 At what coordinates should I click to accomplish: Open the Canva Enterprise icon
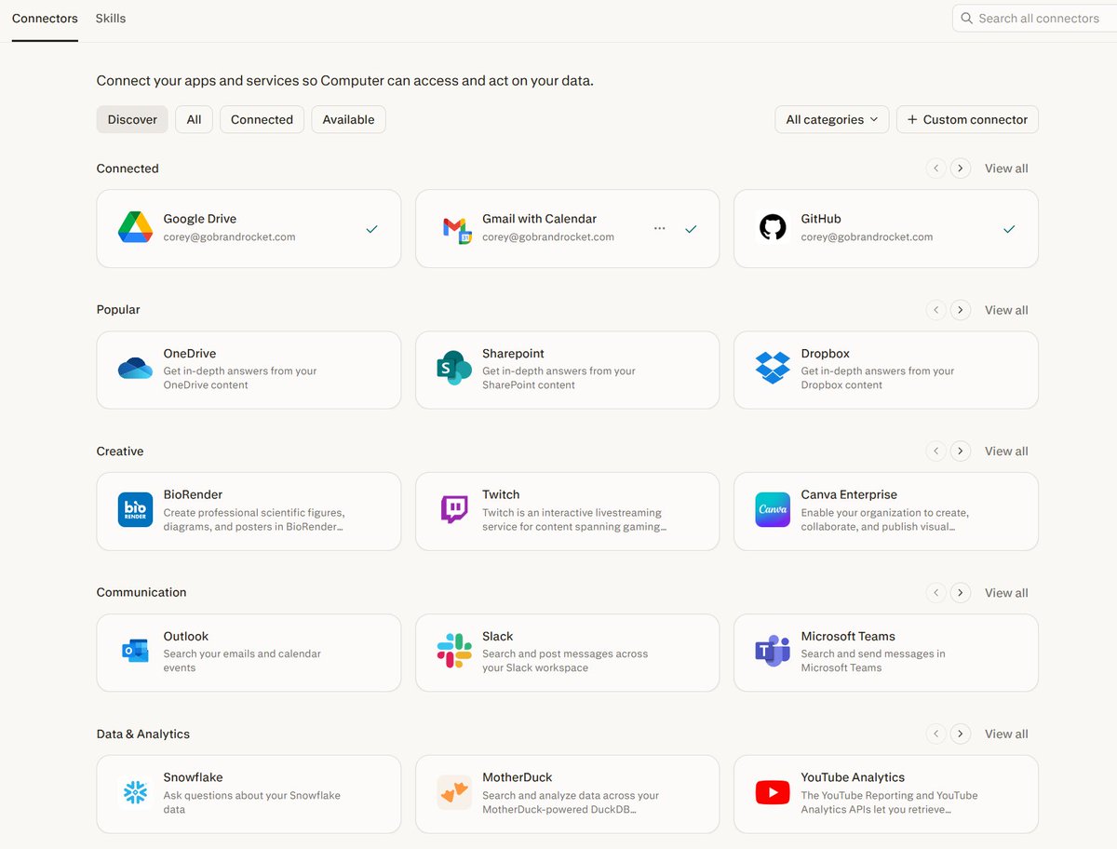click(773, 510)
